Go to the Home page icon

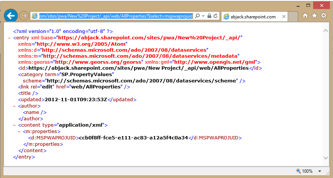point(305,15)
